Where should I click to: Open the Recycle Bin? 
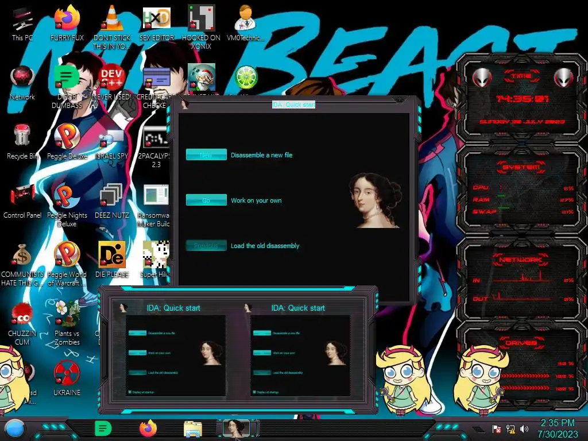[x=22, y=142]
